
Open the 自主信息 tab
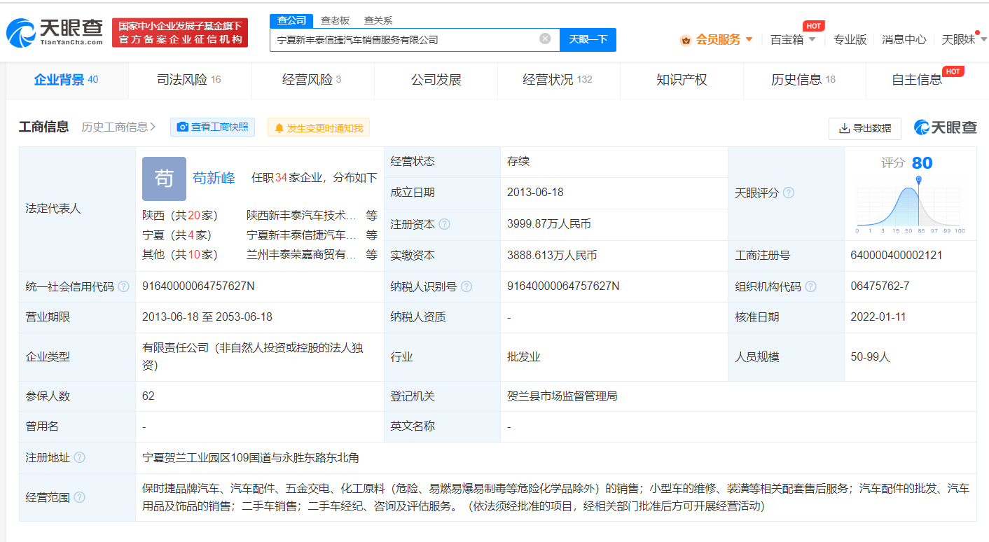[x=927, y=80]
